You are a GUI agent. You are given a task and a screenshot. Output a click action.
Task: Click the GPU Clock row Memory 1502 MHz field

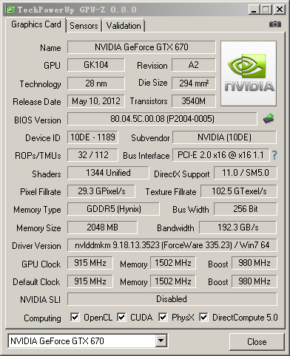point(173,263)
